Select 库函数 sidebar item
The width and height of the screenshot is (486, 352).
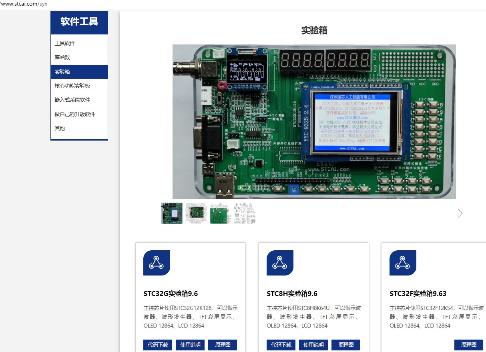click(x=62, y=57)
